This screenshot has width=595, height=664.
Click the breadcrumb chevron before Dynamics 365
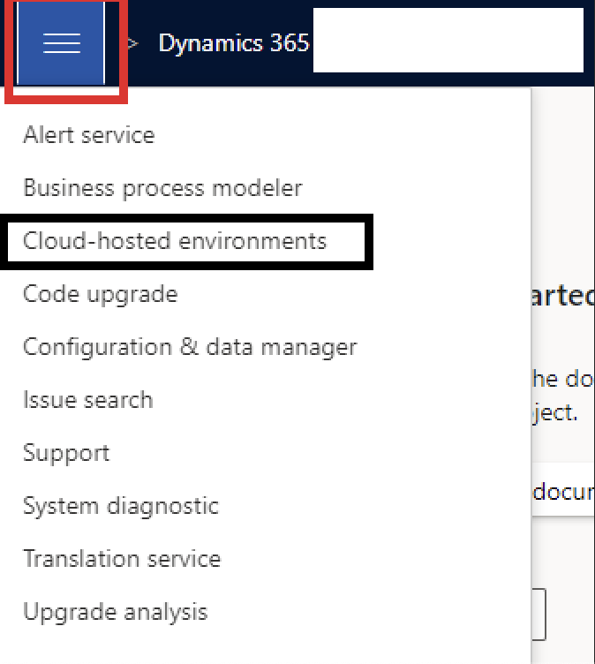(133, 43)
